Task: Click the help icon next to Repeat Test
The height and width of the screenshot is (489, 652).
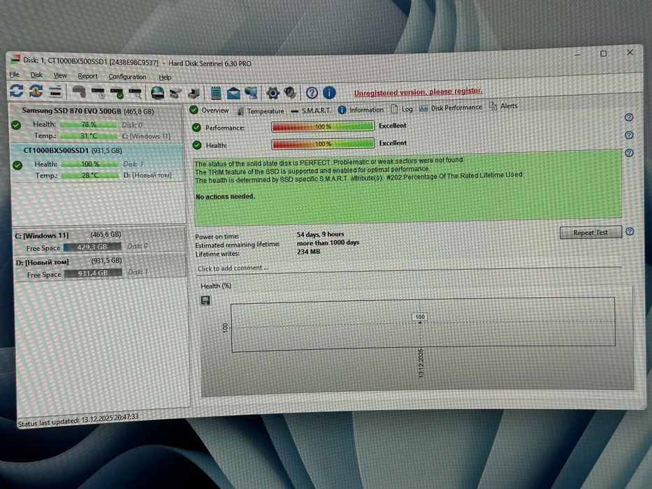Action: click(x=630, y=232)
